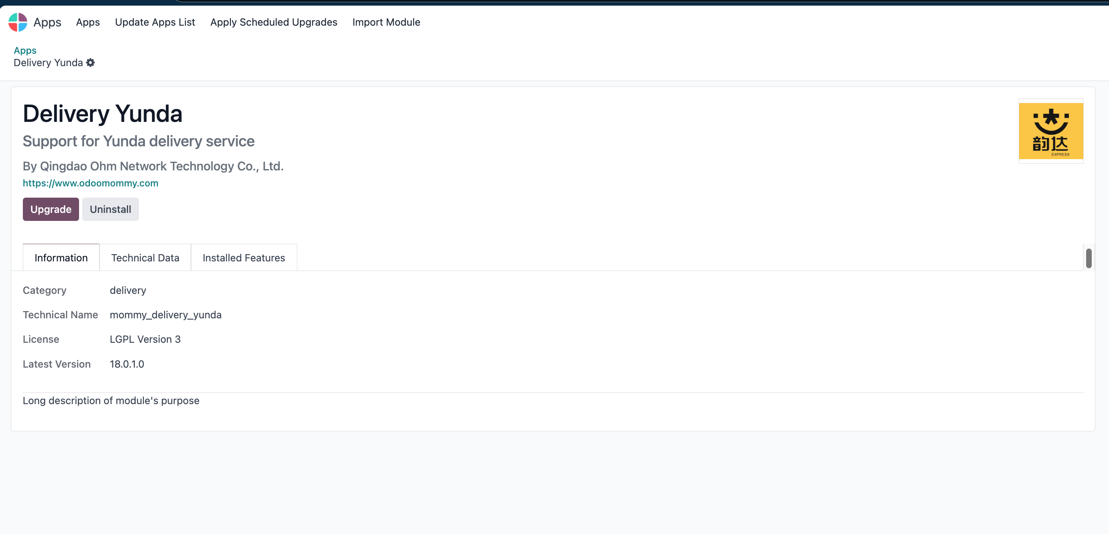Open the odoomommy.com website link
The width and height of the screenshot is (1109, 534).
coord(90,183)
